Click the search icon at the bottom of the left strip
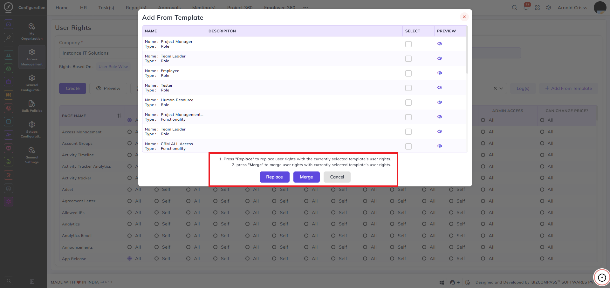The width and height of the screenshot is (610, 288). [x=9, y=281]
